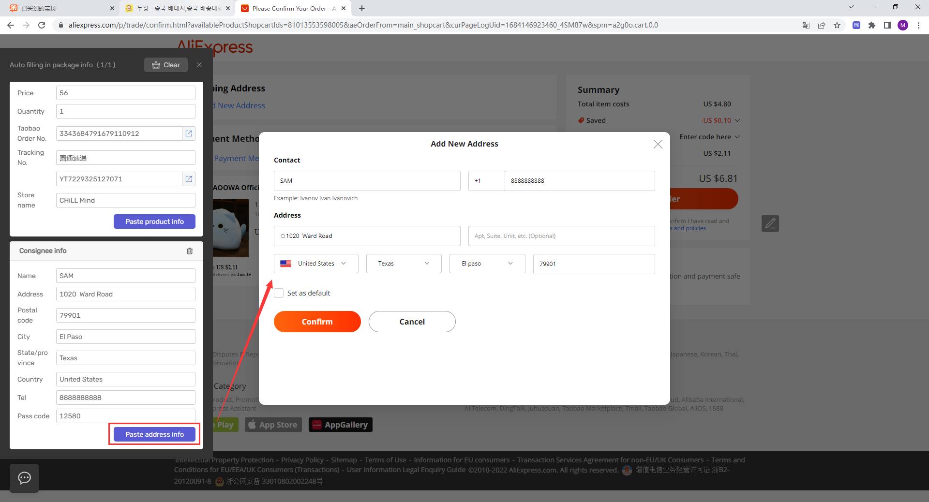Viewport: 929px width, 502px height.
Task: Click the Quantity field in package info
Action: (126, 111)
